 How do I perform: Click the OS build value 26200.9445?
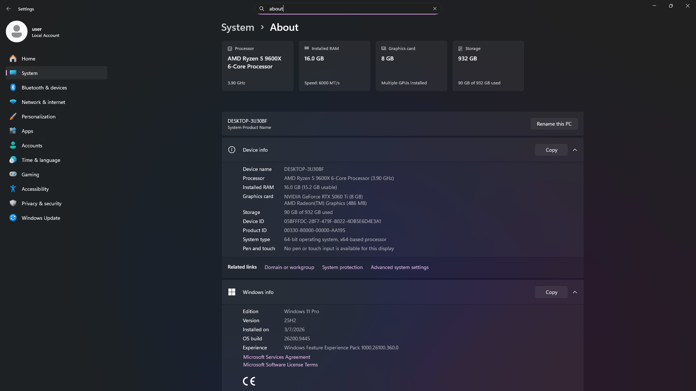click(x=297, y=339)
